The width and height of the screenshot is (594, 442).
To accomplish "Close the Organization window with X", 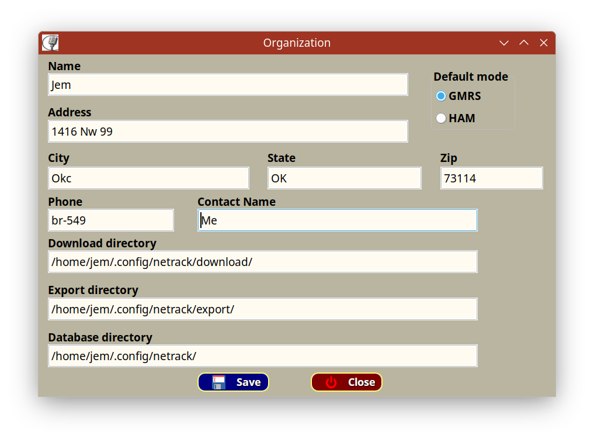I will pos(544,43).
